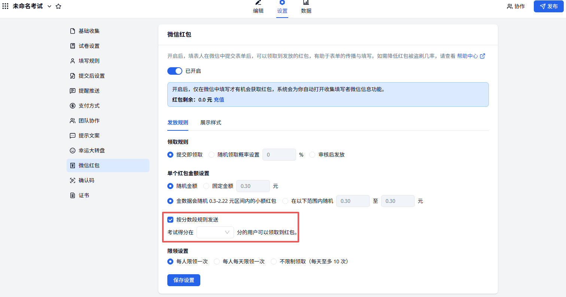Image resolution: width=566 pixels, height=297 pixels.
Task: Click the 确认码 scan icon
Action: tap(73, 180)
